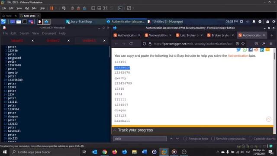Enable Remarcar todo checkbox
277x156 pixels.
point(185,139)
